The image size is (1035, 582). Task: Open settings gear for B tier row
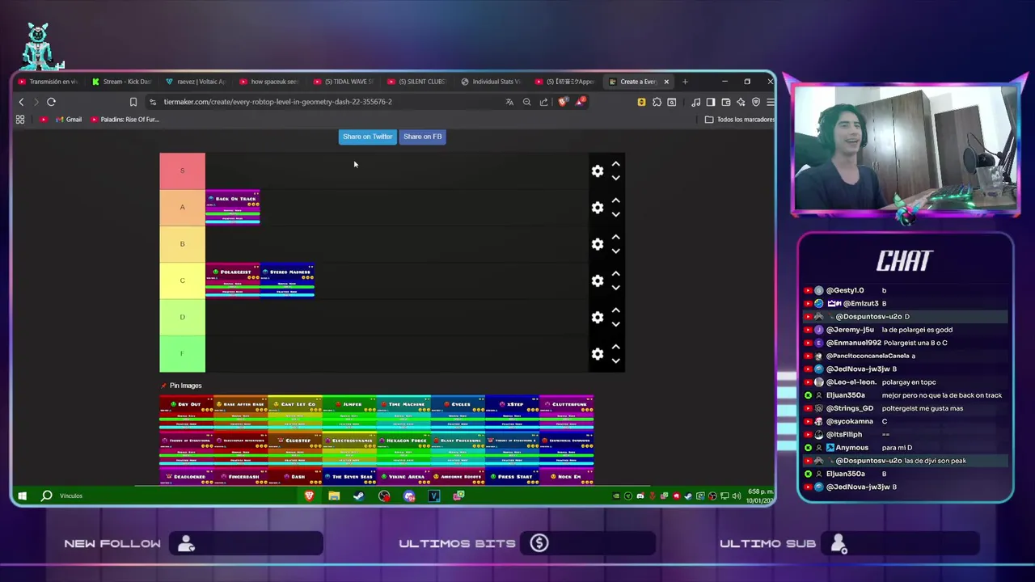(x=598, y=244)
